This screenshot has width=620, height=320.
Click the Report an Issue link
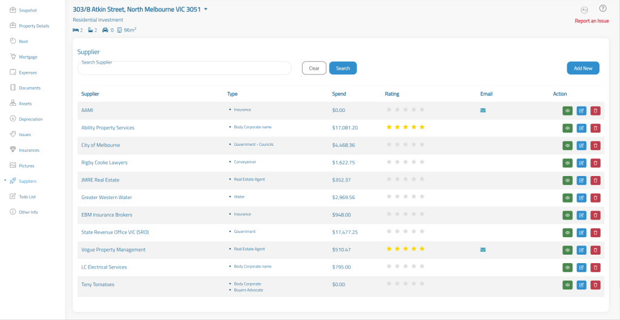(x=592, y=21)
